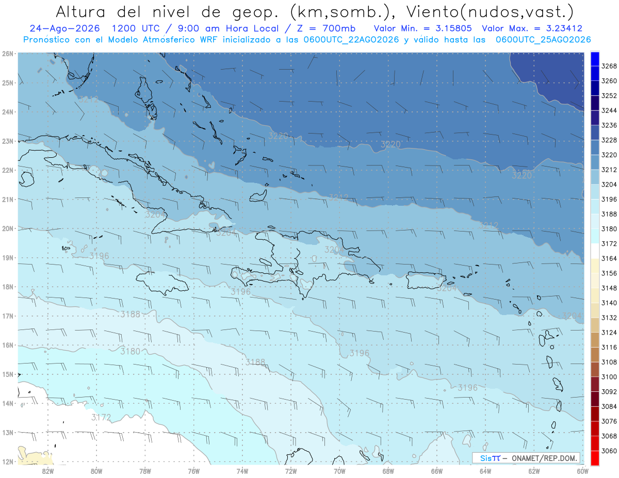Select the 3260 color scale value
This screenshot has width=619, height=478.
point(609,81)
